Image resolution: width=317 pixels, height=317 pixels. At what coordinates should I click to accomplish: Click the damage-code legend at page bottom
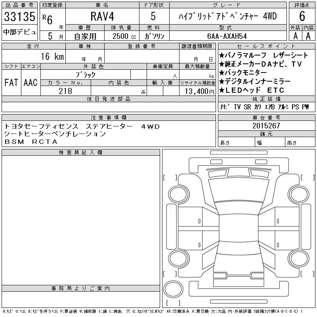[153, 311]
